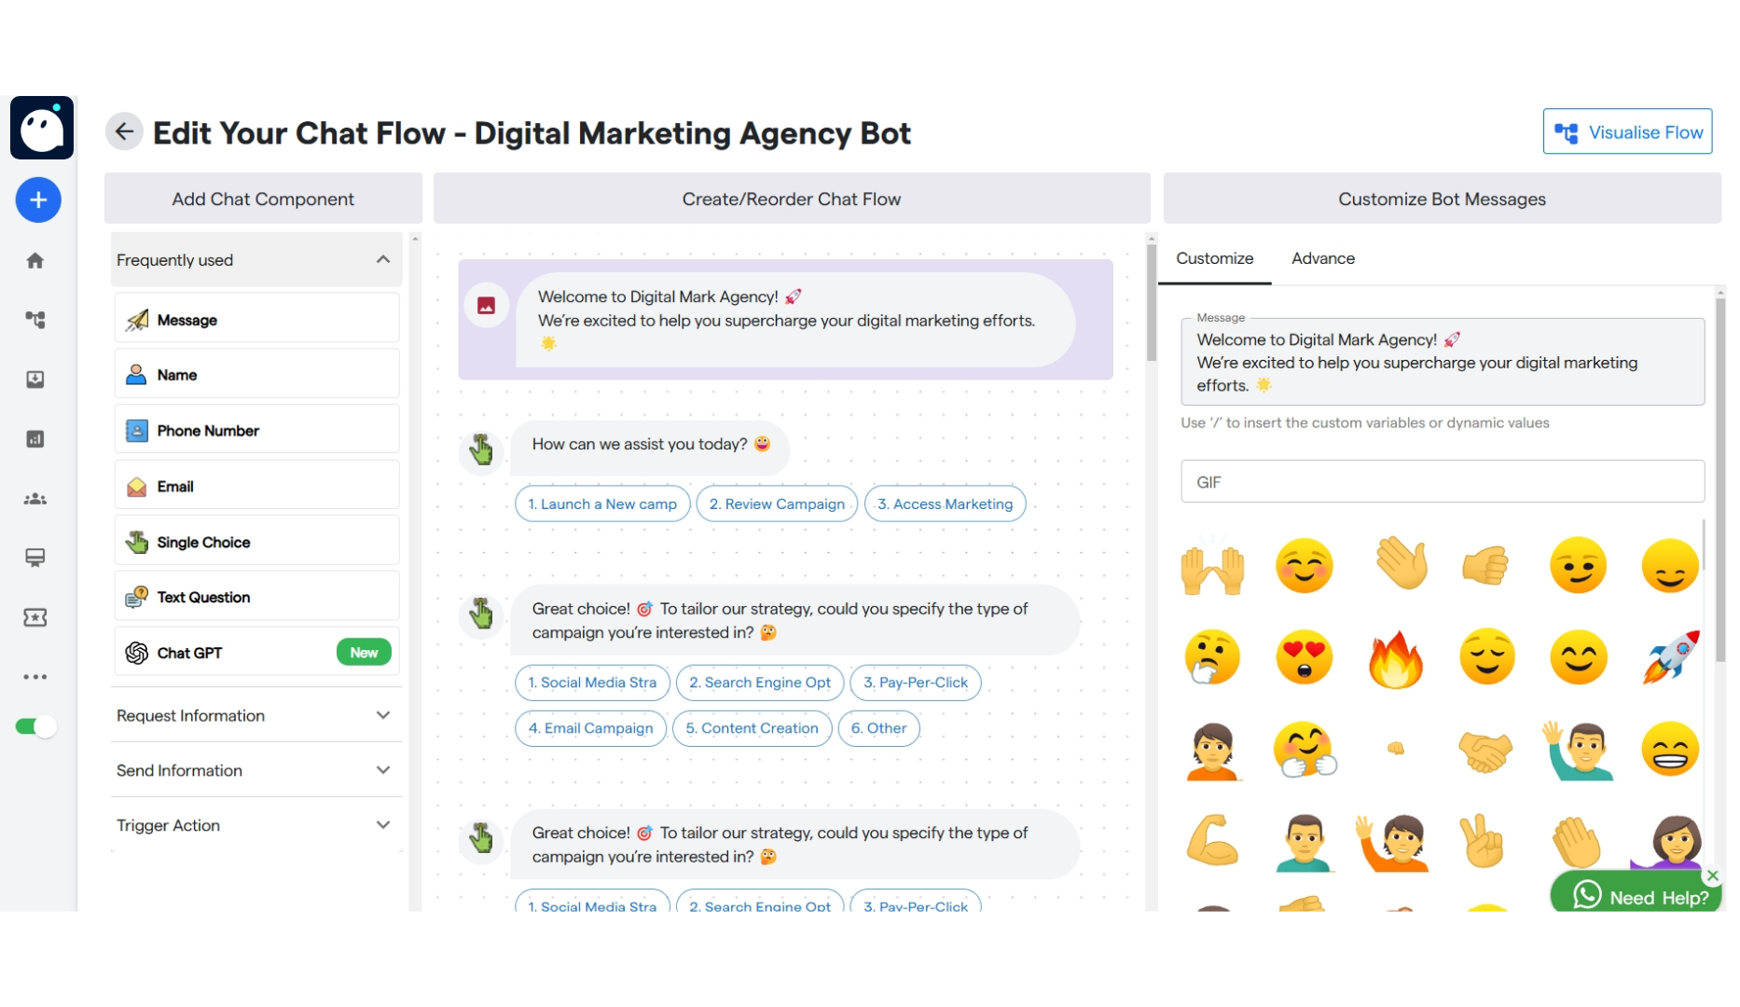Choose option '4. Email Campaign'
Screen dimensions: 1740x1007
[x=590, y=728]
